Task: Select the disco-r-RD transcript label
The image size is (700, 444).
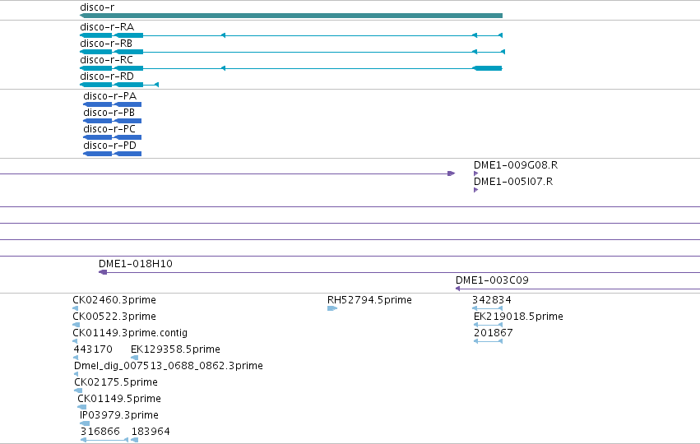Action: pos(107,76)
